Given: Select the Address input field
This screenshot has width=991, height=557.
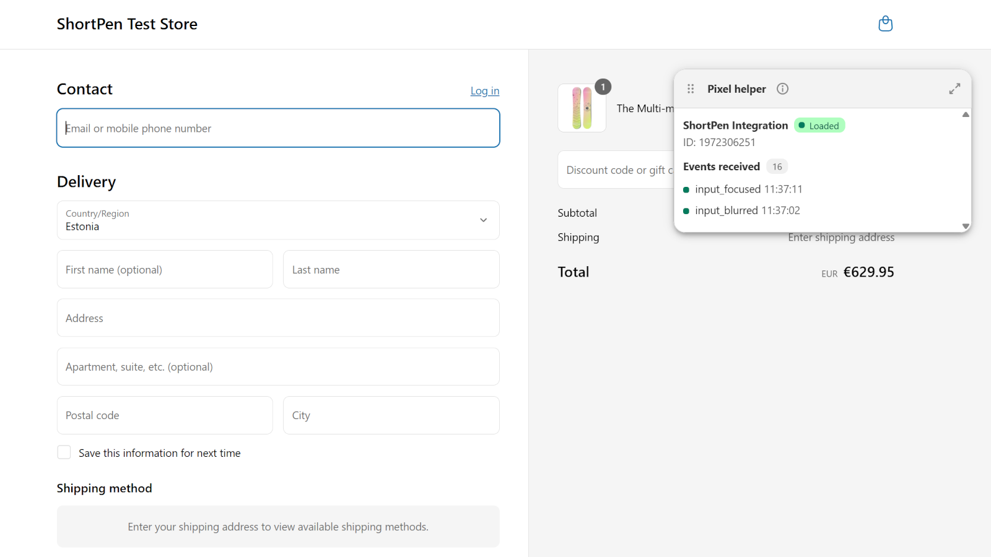Looking at the screenshot, I should (278, 318).
